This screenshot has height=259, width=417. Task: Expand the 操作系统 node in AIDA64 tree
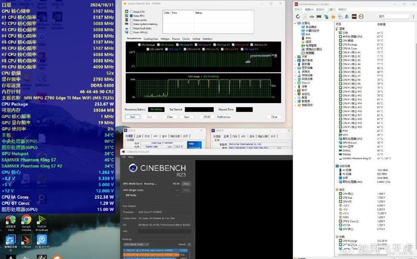295,60
